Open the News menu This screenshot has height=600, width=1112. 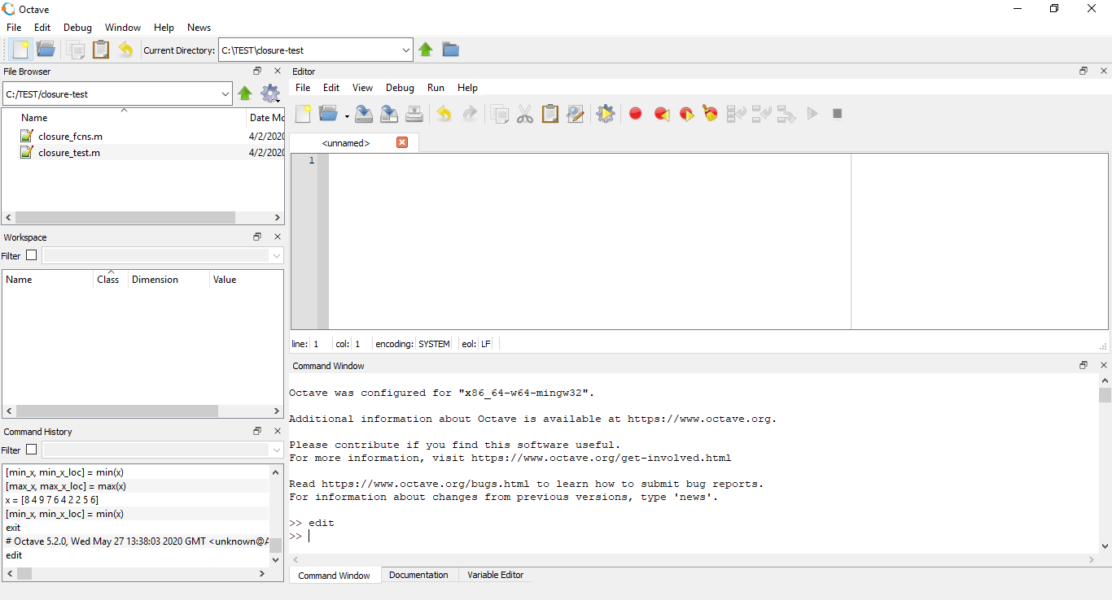pyautogui.click(x=199, y=28)
